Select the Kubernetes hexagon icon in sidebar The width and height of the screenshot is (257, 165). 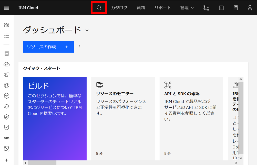coord(6,96)
